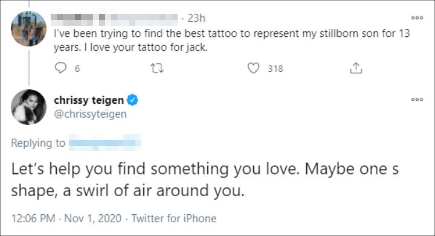Click the reply speech bubble icon
The width and height of the screenshot is (435, 236).
(60, 68)
